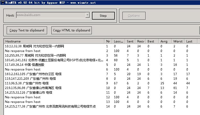The height and width of the screenshot is (115, 200).
Task: Click the Worst column header
Action: (x=178, y=41)
